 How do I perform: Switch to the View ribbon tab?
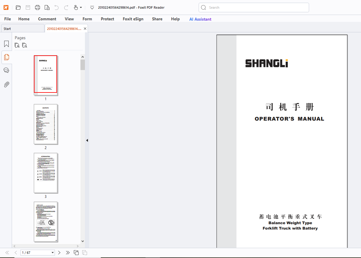(69, 19)
